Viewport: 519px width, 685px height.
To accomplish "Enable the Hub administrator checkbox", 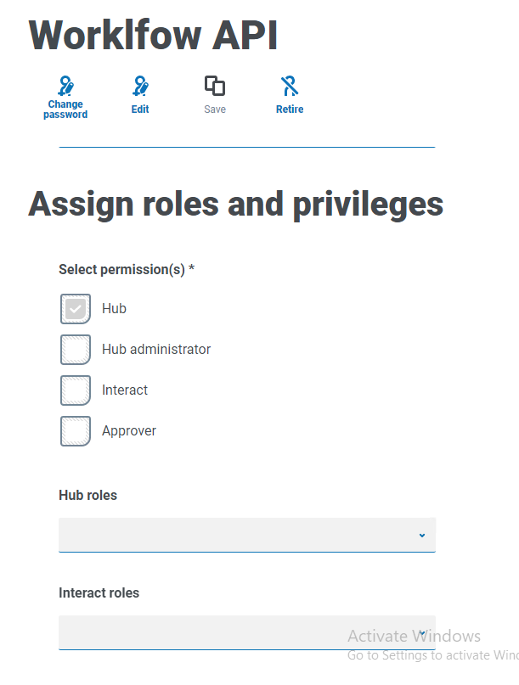I will [76, 350].
